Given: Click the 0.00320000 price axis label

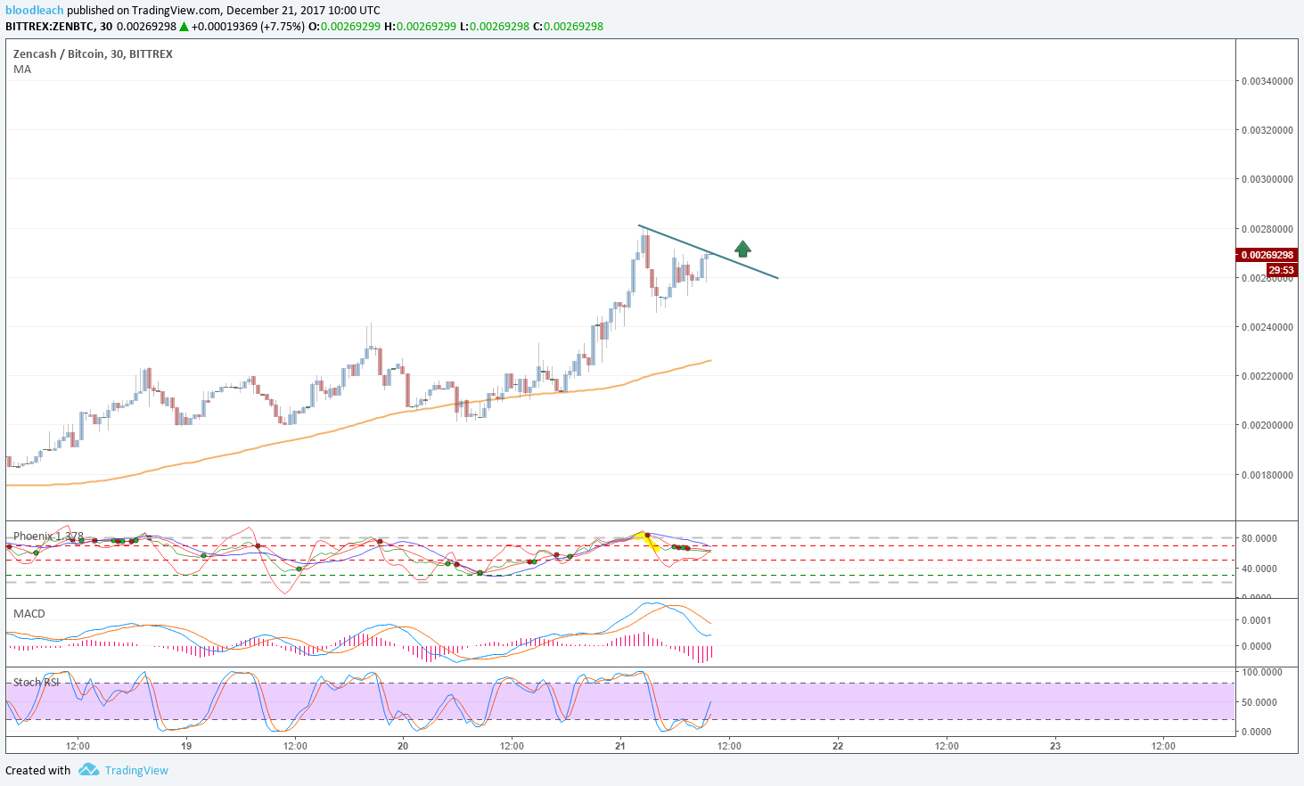Looking at the screenshot, I should tap(1267, 130).
